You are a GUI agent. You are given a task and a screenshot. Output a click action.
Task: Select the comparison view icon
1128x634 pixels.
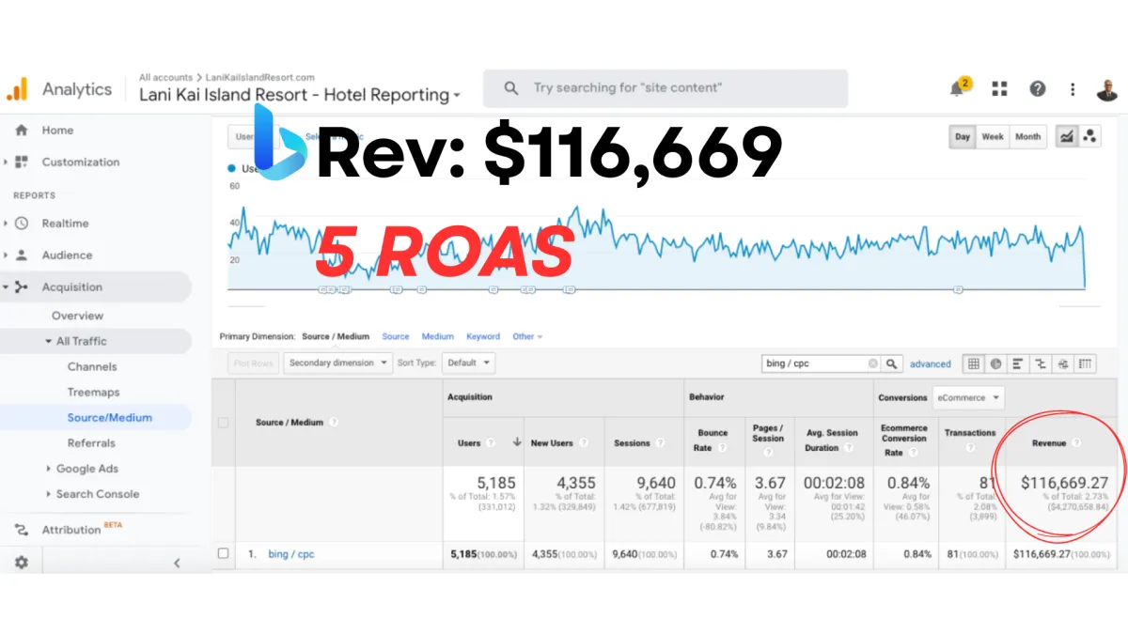tap(1041, 363)
